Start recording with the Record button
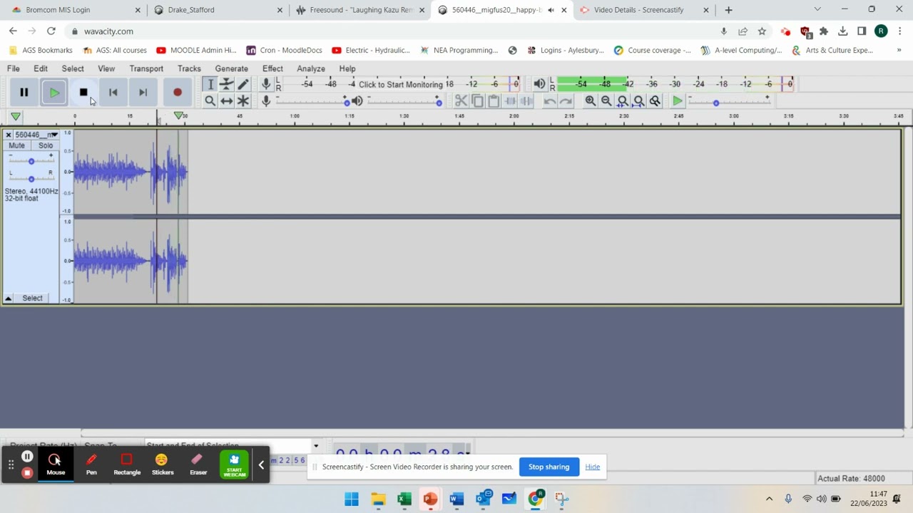The width and height of the screenshot is (913, 513). click(177, 92)
